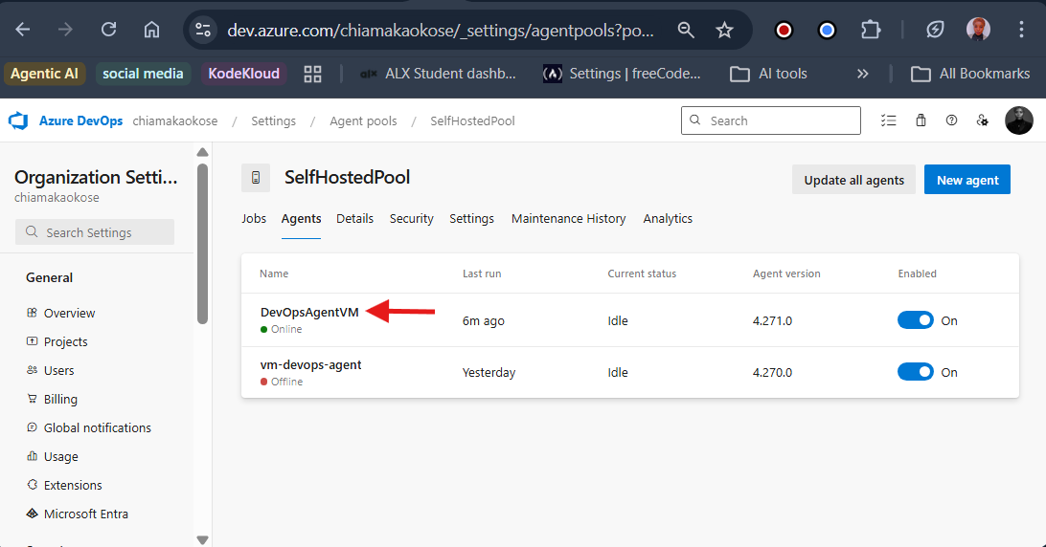Open Global notifications in sidebar

(98, 427)
